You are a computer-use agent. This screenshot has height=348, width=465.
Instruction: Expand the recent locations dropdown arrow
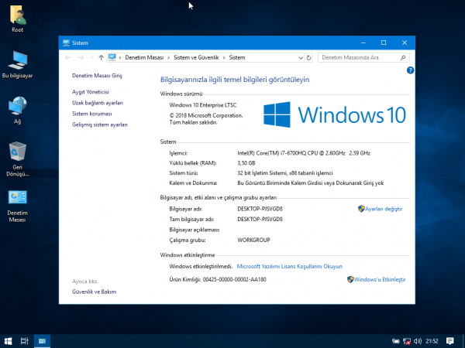[91, 57]
